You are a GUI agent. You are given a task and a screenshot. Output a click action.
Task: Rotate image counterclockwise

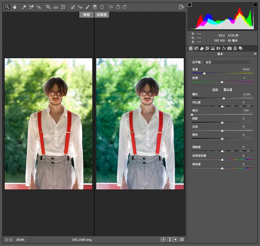click(118, 7)
